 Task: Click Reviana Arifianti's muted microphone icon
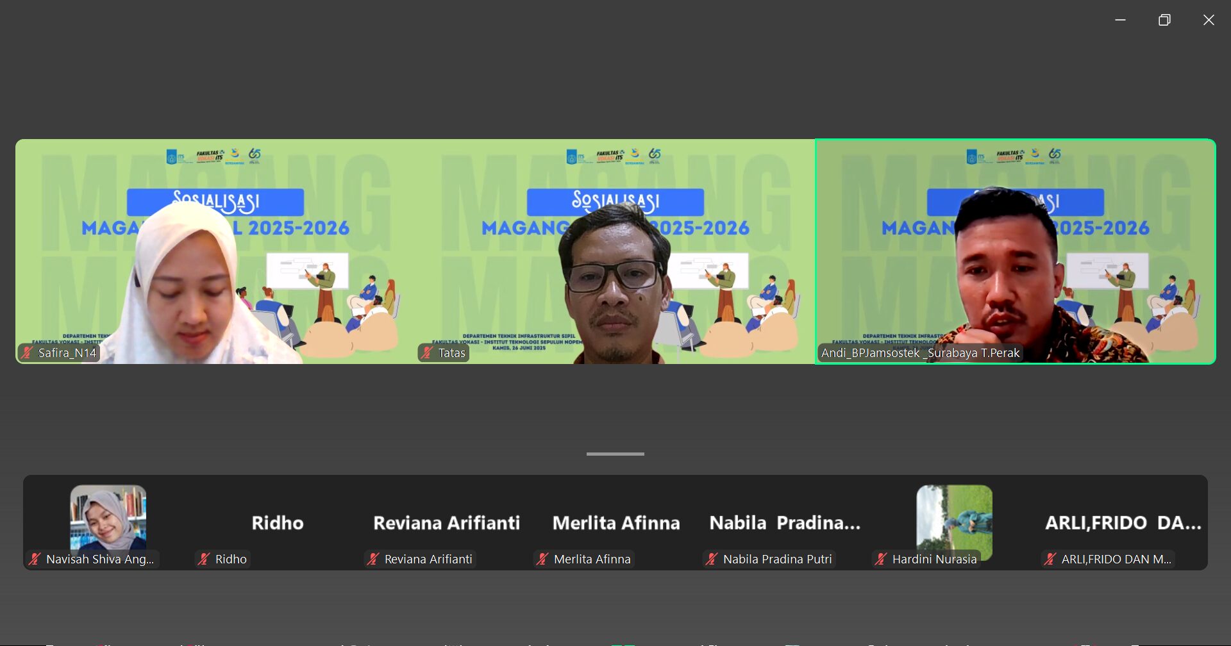pos(373,559)
